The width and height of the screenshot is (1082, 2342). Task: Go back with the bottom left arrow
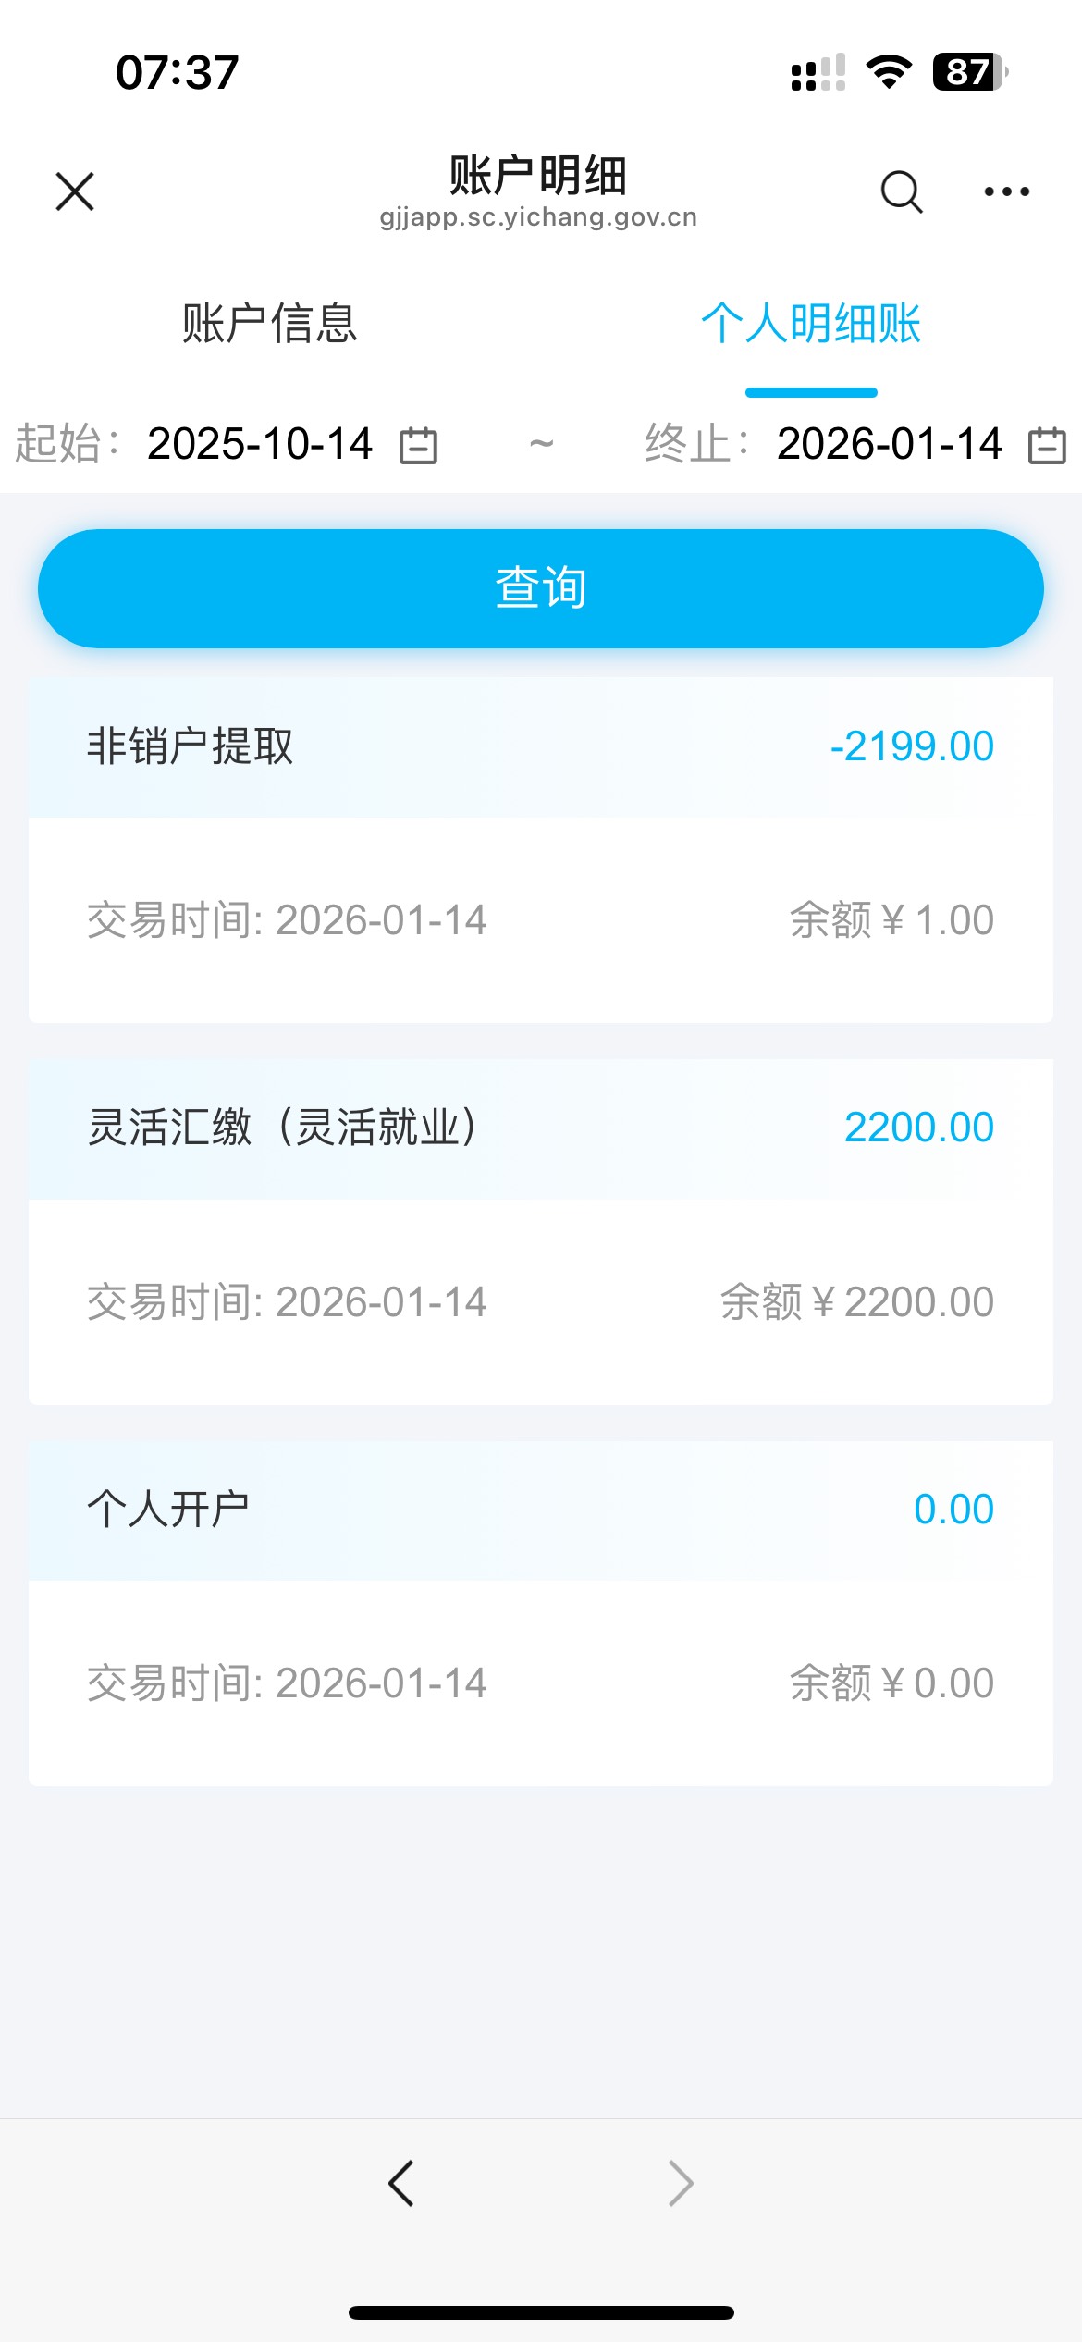pos(401,2184)
